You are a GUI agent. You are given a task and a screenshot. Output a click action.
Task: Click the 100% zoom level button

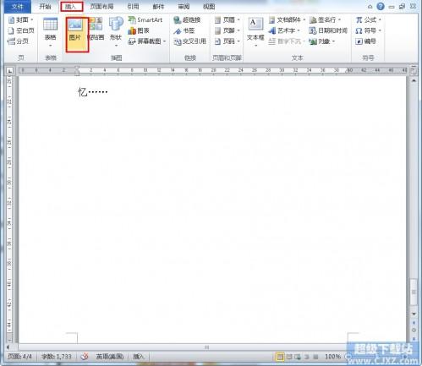click(332, 357)
